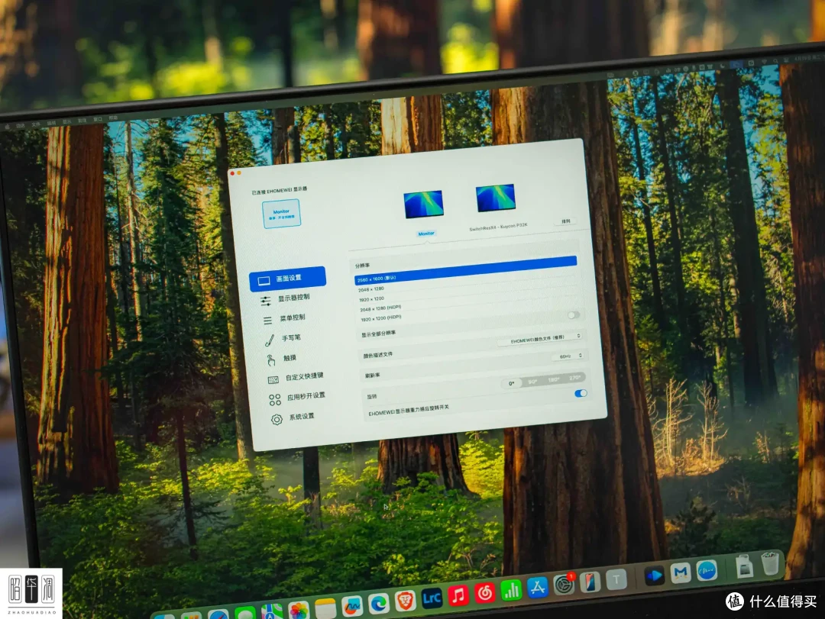Open the EHOMEWEI颜色文件 color profile dropdown

point(540,339)
